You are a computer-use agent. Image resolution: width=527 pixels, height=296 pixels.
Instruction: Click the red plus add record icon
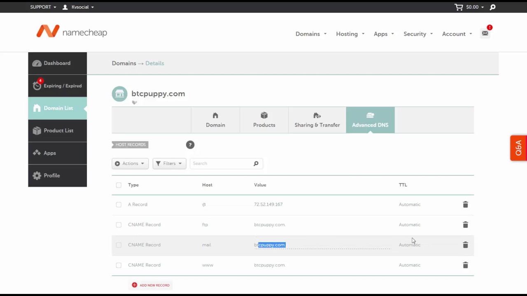point(135,285)
